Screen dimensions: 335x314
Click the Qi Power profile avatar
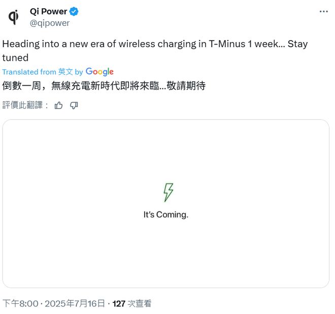click(x=14, y=17)
